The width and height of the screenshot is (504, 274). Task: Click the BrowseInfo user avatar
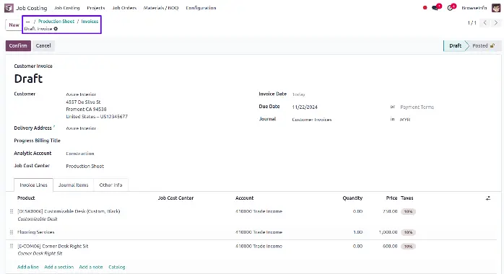496,8
